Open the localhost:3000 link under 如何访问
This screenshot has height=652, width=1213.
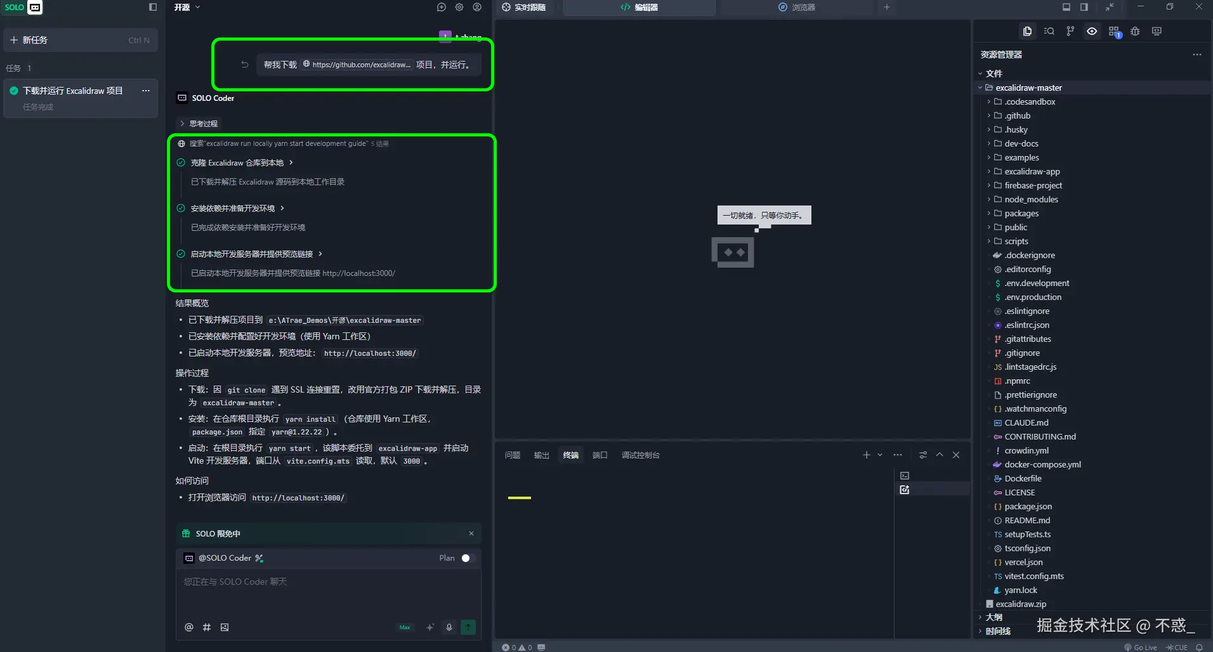point(298,498)
